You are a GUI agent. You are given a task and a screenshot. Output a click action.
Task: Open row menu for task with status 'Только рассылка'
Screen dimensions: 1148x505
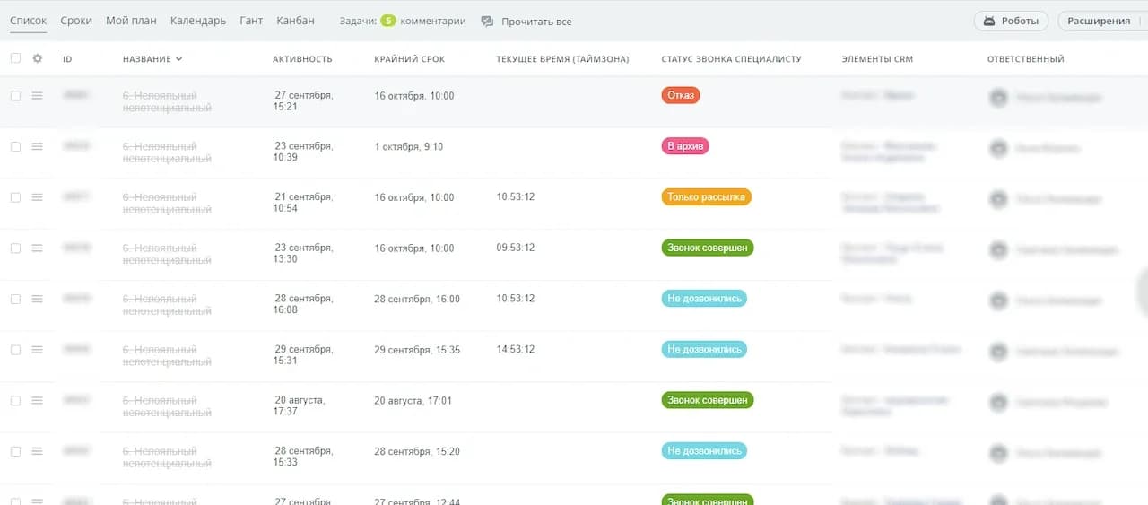(x=38, y=197)
